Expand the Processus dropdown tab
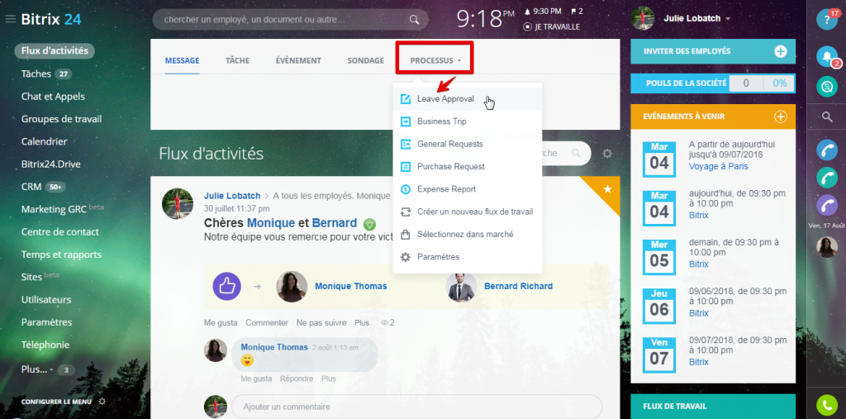The height and width of the screenshot is (419, 846). point(435,60)
